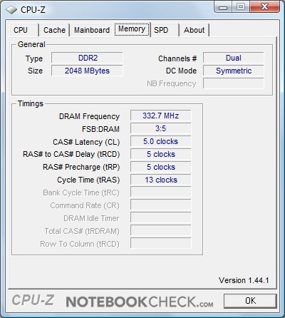Click the 'NB Frequency' label
The height and width of the screenshot is (318, 285).
[172, 83]
